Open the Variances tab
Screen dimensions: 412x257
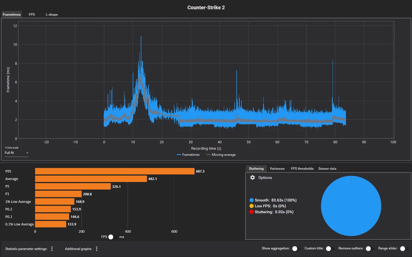point(277,168)
